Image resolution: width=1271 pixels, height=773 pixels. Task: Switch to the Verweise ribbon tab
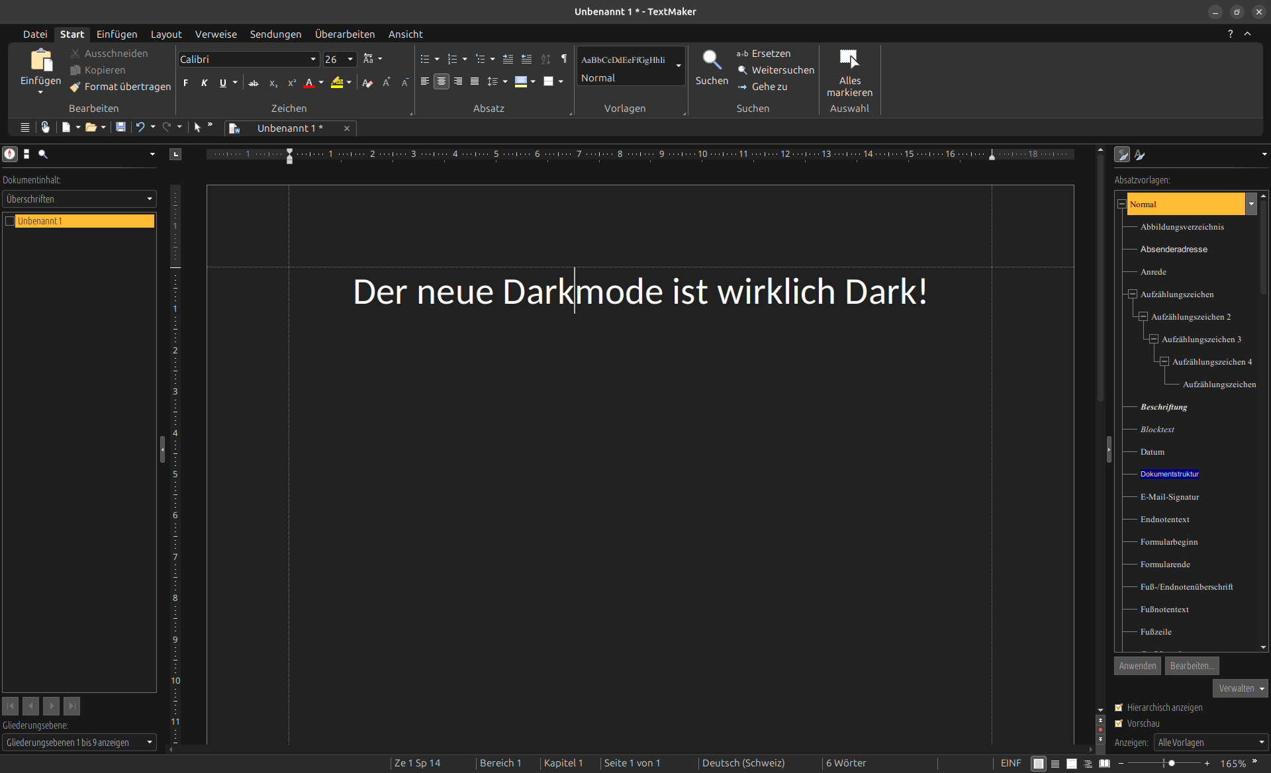[x=216, y=34]
